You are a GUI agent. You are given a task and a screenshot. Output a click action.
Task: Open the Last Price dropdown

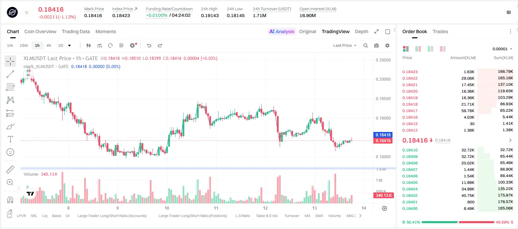(x=345, y=45)
